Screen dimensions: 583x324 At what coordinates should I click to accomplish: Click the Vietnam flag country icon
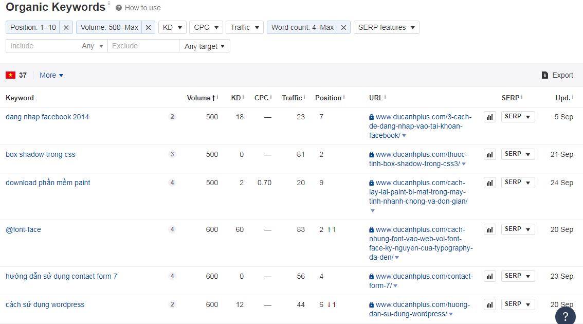10,75
